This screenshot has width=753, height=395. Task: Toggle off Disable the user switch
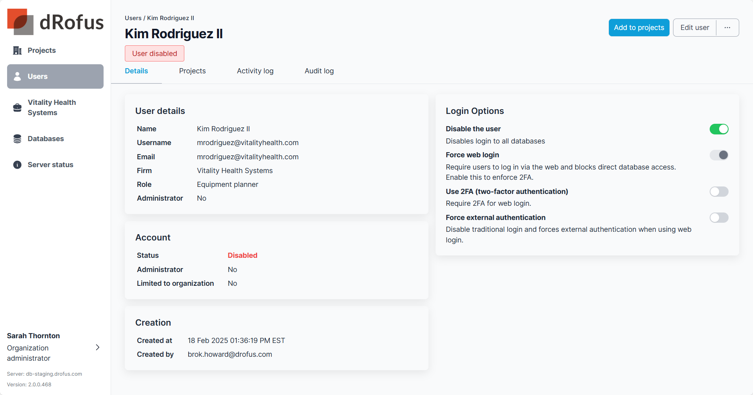719,129
